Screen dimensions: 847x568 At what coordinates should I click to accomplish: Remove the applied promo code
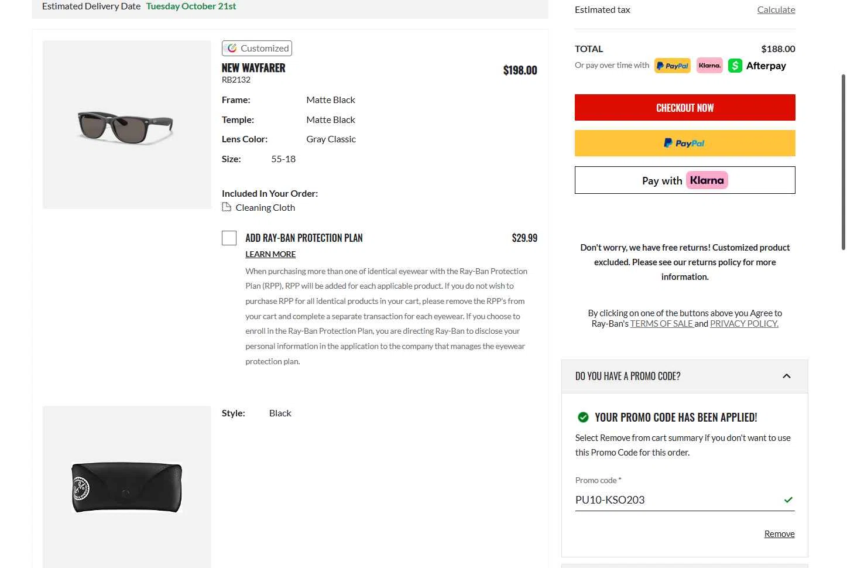point(779,533)
